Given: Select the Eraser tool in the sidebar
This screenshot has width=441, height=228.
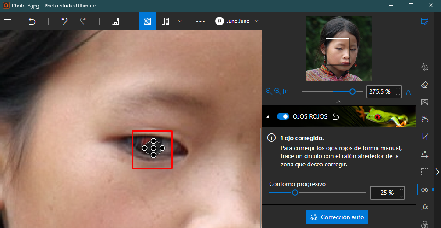Looking at the screenshot, I should coord(425,84).
